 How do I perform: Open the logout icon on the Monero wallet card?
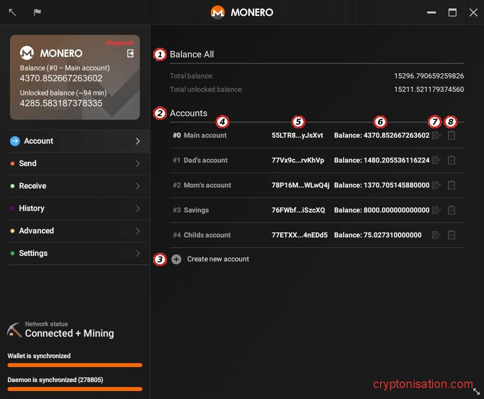[131, 52]
